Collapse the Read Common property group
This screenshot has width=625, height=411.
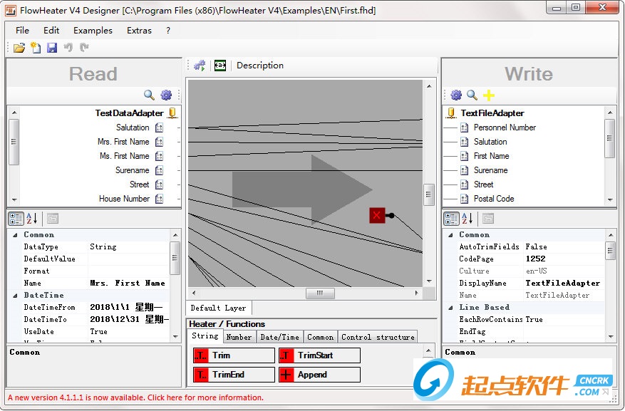15,235
